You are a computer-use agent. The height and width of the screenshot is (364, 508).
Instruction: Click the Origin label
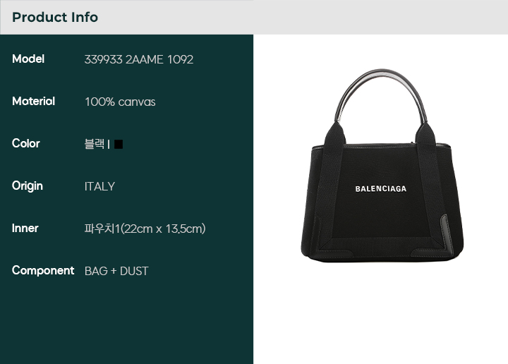28,186
